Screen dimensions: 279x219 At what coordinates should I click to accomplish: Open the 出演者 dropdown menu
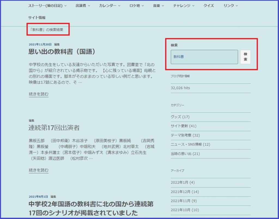point(83,6)
